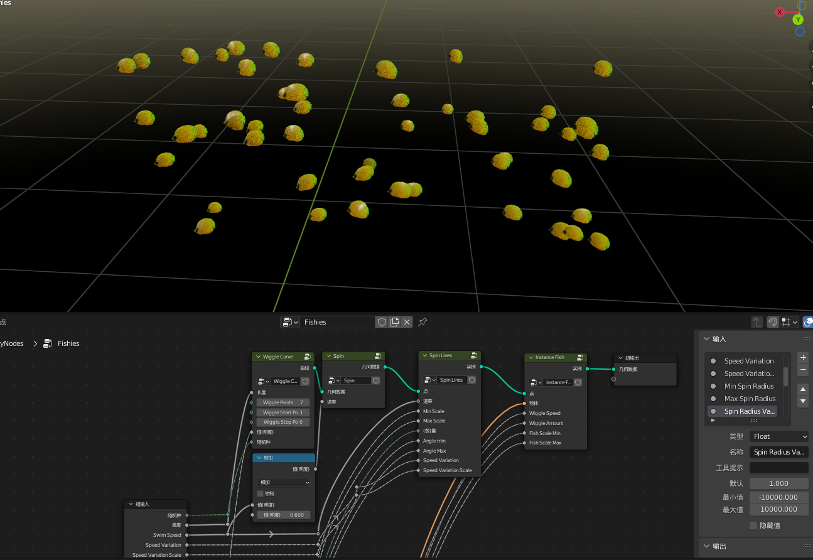Toggle the overlays button in node editor

808,322
